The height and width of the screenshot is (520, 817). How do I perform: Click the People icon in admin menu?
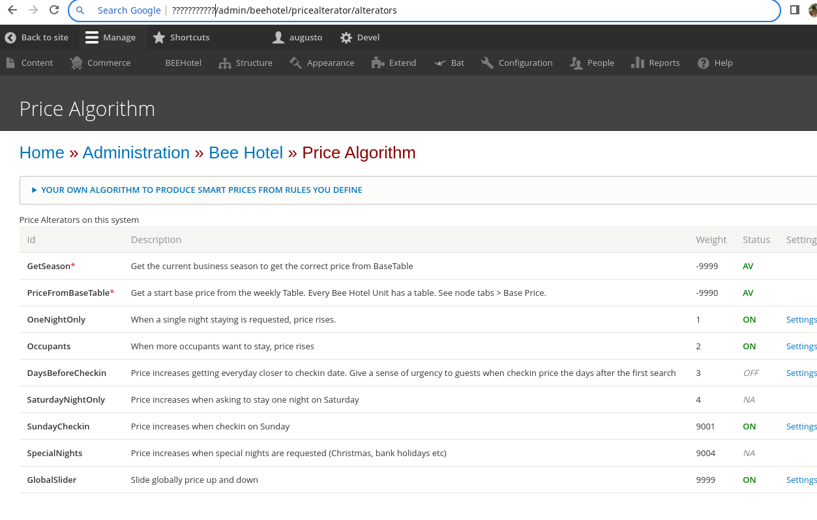(x=576, y=63)
